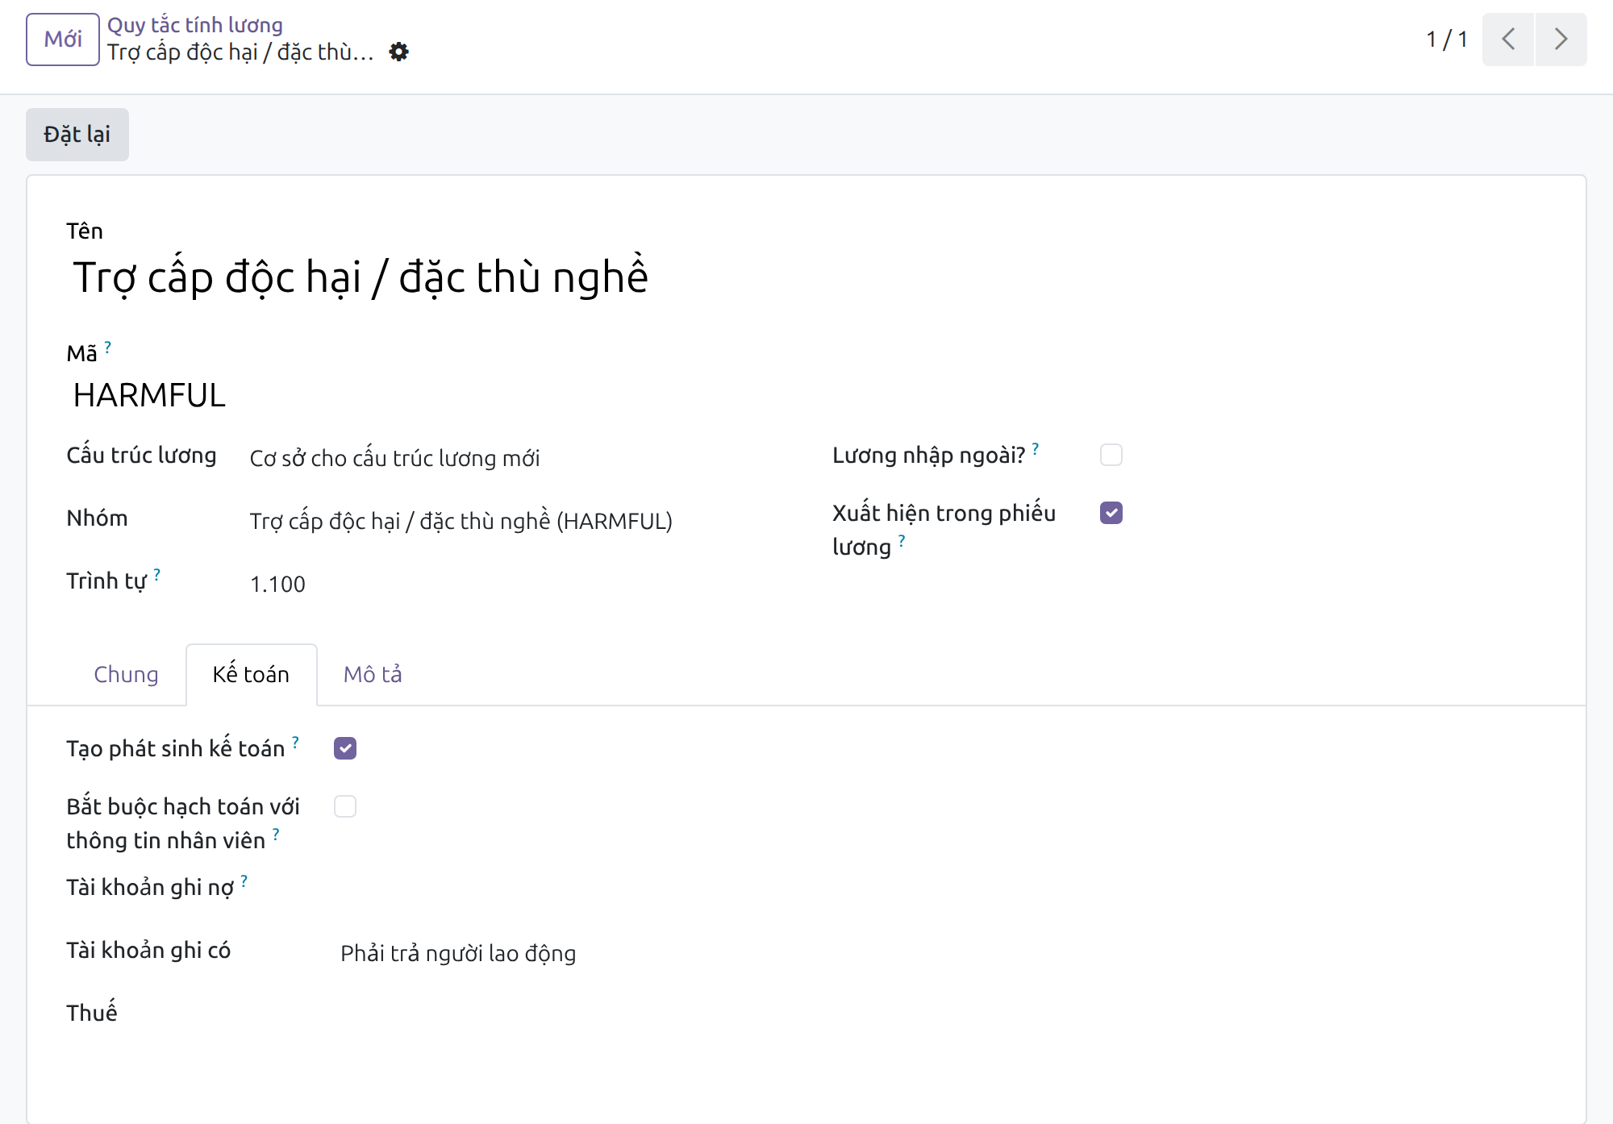Screen dimensions: 1613x1124
Task: Go back to Quy tắc tính lương
Action: [x=195, y=25]
